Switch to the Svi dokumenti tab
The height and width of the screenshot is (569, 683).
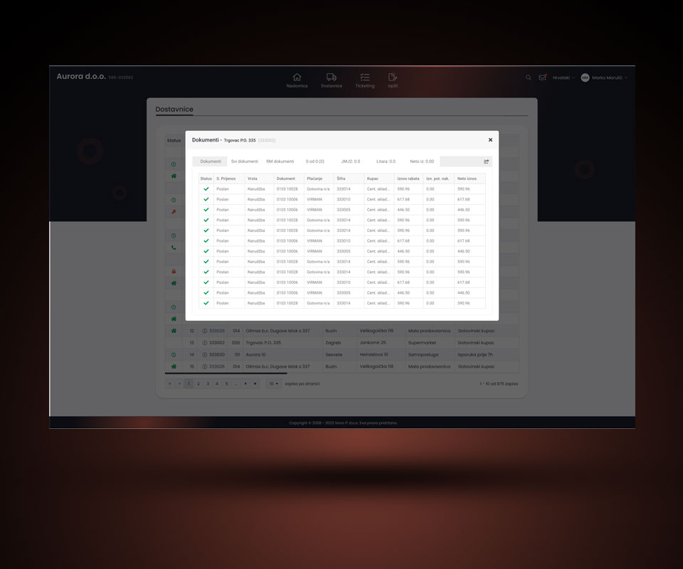(x=244, y=161)
